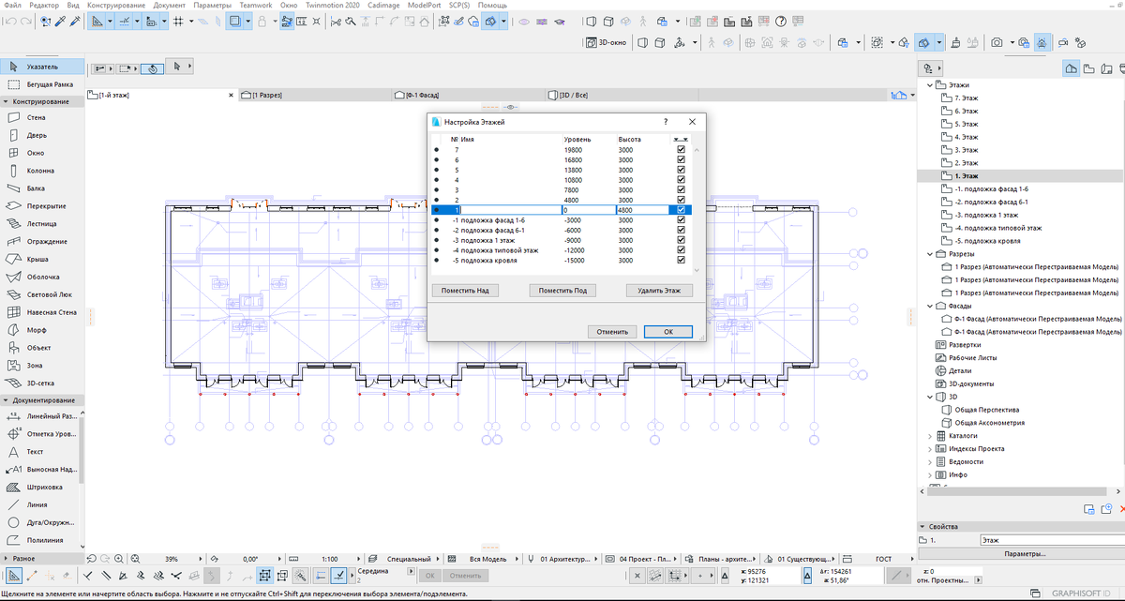1125x601 pixels.
Task: Collapse the Разрезы tree node
Action: pos(930,254)
